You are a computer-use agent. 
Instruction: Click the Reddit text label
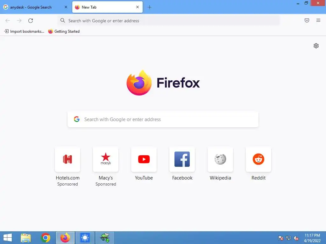pos(259,178)
